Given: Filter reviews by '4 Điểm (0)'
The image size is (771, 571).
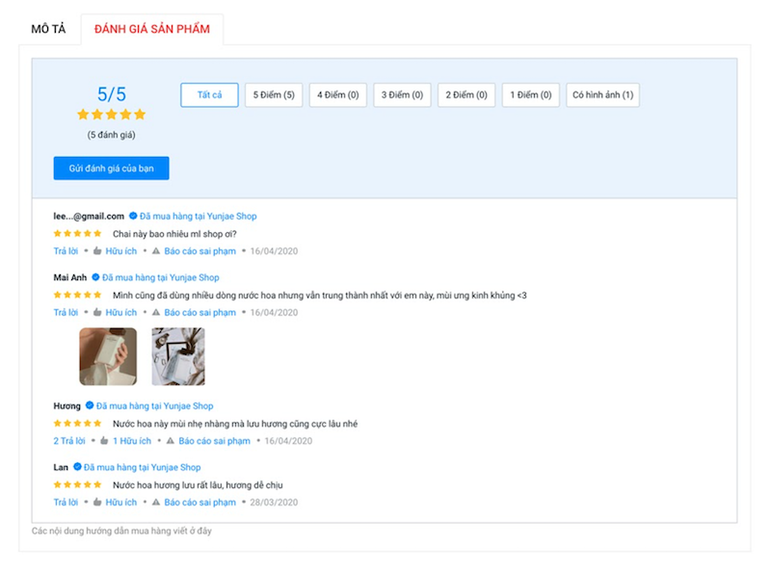Looking at the screenshot, I should [x=337, y=95].
